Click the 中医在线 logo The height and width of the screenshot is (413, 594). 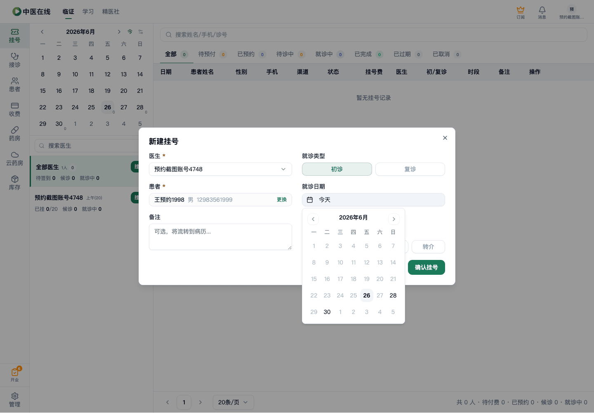[31, 12]
